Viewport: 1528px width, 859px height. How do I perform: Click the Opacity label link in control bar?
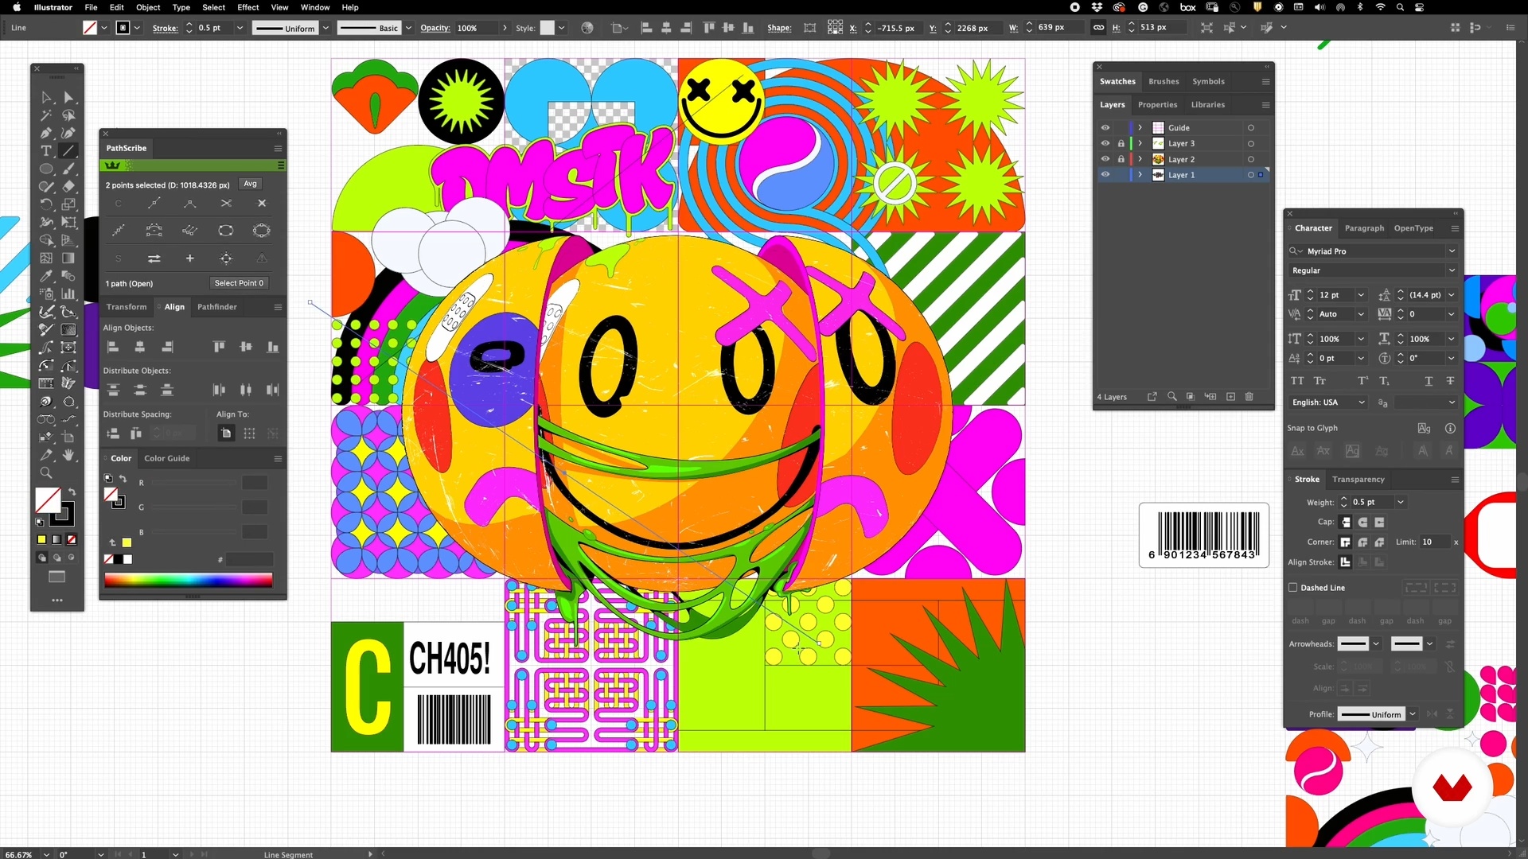pos(435,28)
